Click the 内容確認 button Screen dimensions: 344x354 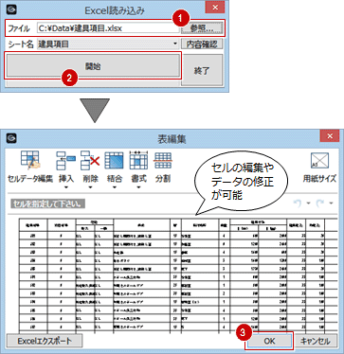[x=202, y=44]
